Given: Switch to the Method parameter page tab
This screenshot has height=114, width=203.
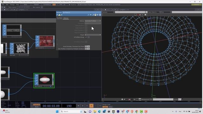Looking at the screenshot, I should coord(66,18).
